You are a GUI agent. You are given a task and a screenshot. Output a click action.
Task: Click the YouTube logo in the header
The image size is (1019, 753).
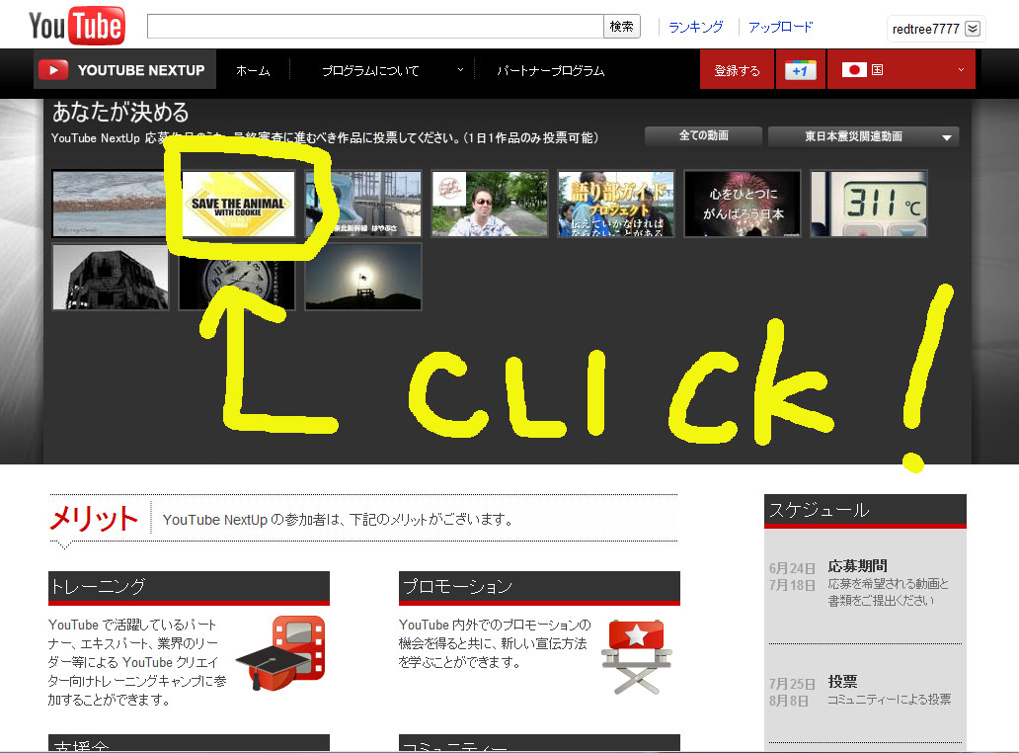tap(77, 26)
